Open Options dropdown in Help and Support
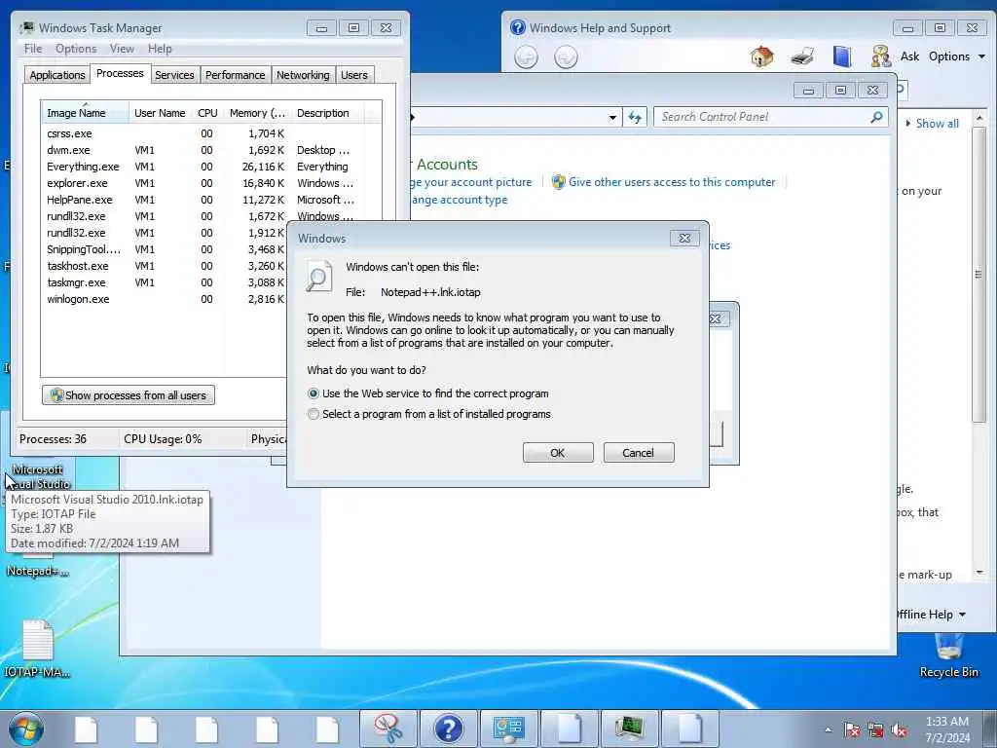The height and width of the screenshot is (748, 997). coord(957,56)
